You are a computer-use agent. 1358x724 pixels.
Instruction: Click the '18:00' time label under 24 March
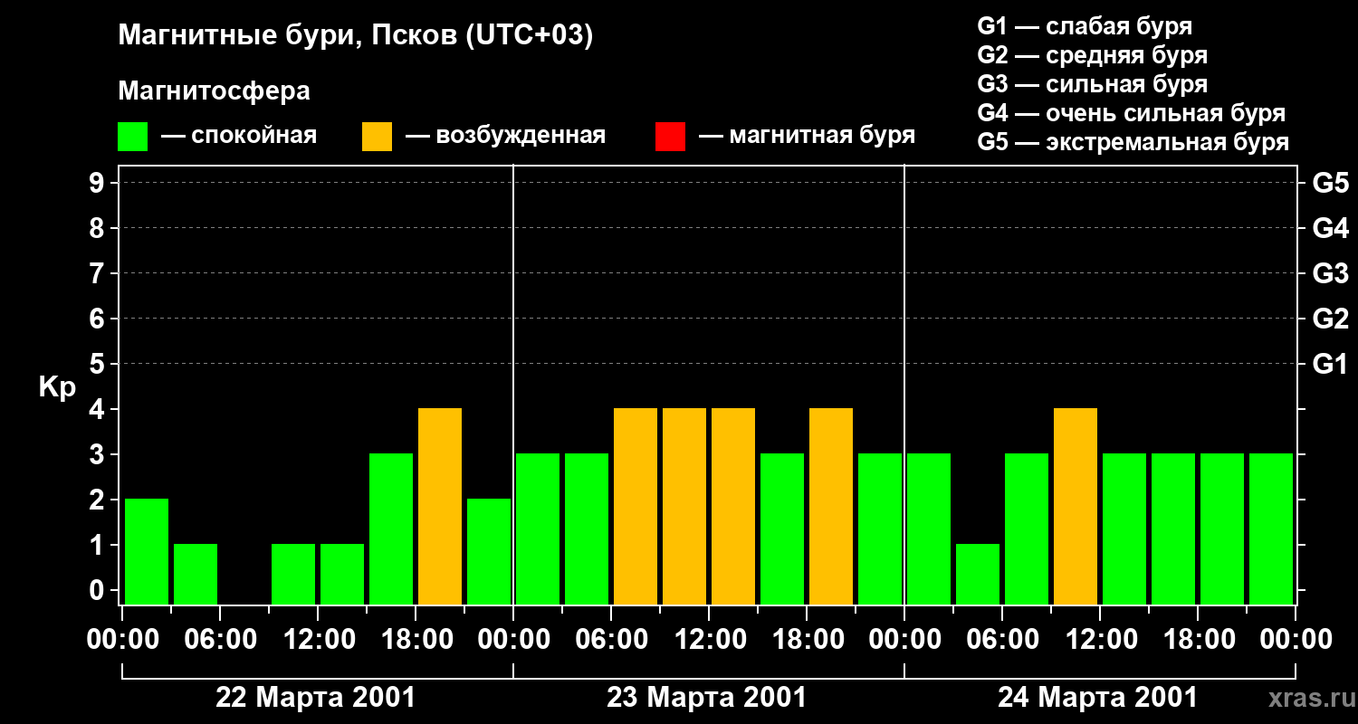pyautogui.click(x=1198, y=640)
